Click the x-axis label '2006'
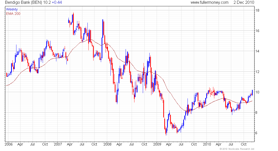The width and height of the screenshot is (278, 151). click(x=9, y=144)
